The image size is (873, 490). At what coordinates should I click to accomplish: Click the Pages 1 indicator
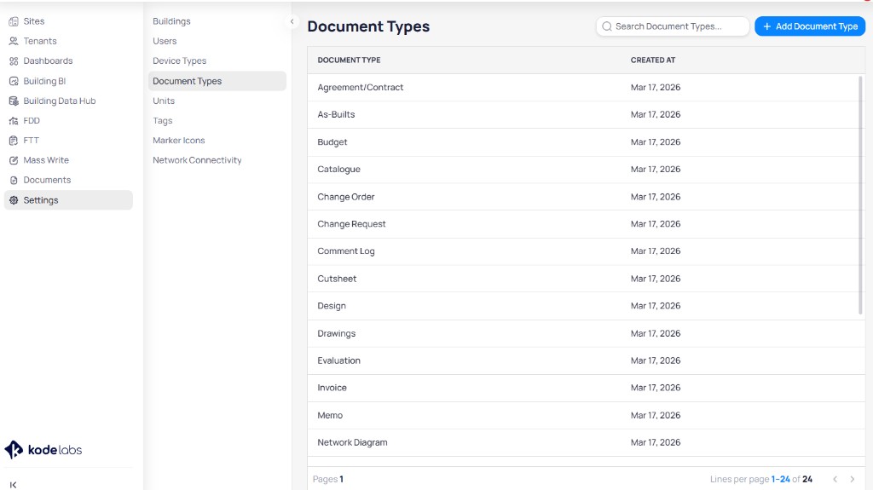(328, 479)
